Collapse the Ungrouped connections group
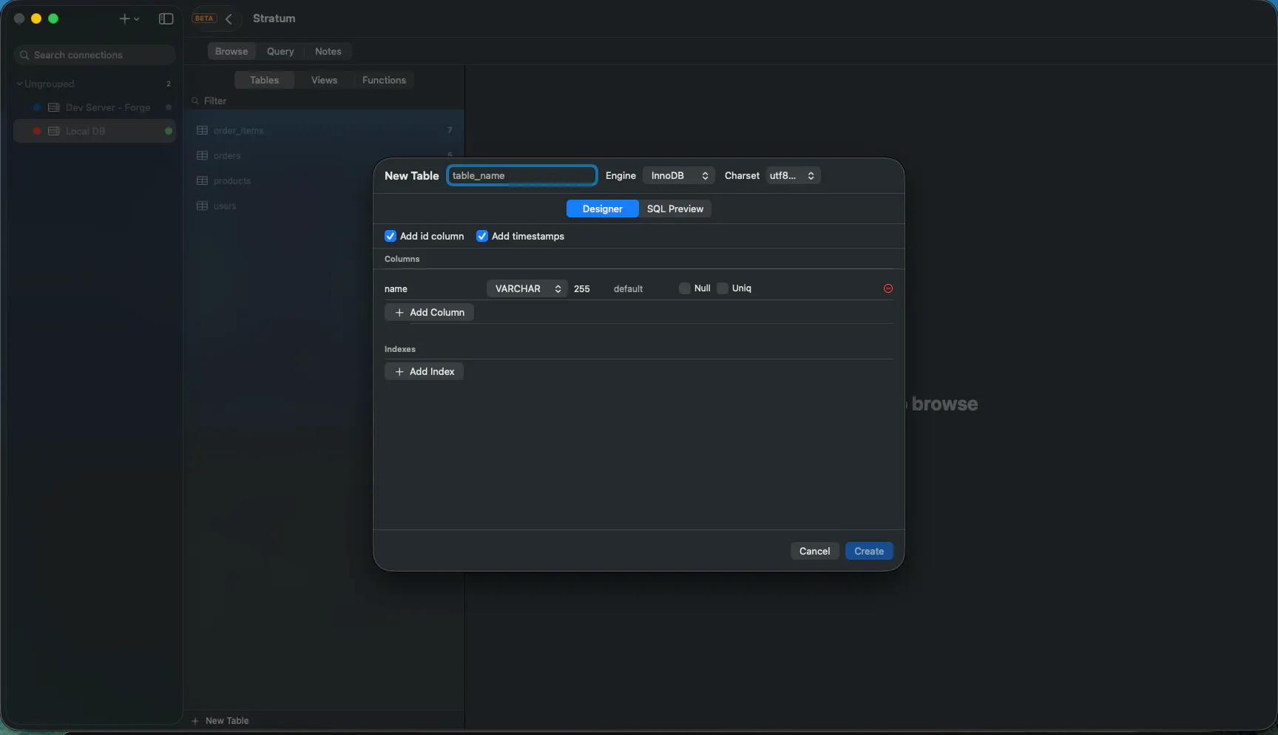 pos(19,84)
